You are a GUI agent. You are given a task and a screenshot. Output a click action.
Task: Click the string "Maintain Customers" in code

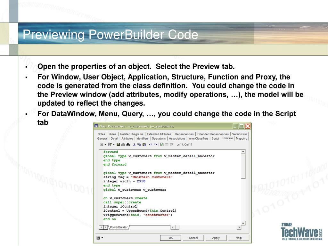coord(152,177)
